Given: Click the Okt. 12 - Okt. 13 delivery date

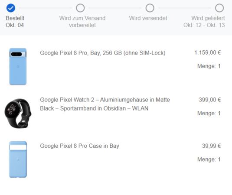Looking at the screenshot, I should pos(204,25).
